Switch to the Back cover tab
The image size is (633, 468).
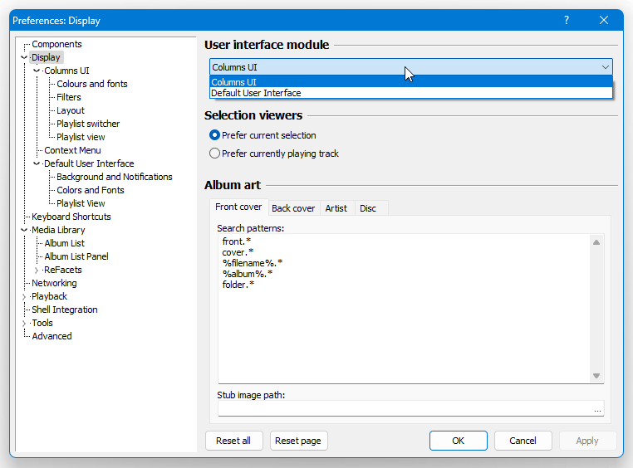pos(293,208)
